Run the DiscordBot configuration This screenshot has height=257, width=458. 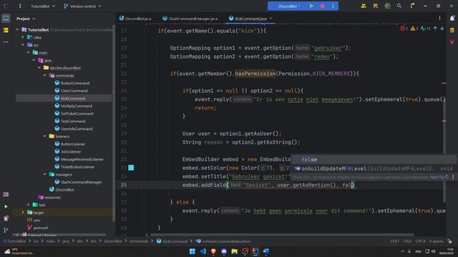click(311, 6)
